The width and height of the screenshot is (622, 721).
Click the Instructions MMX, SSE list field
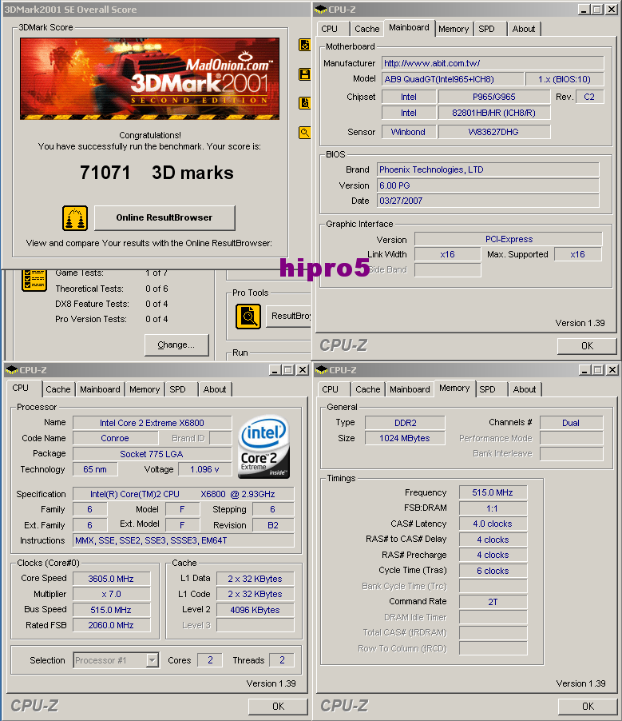click(184, 540)
